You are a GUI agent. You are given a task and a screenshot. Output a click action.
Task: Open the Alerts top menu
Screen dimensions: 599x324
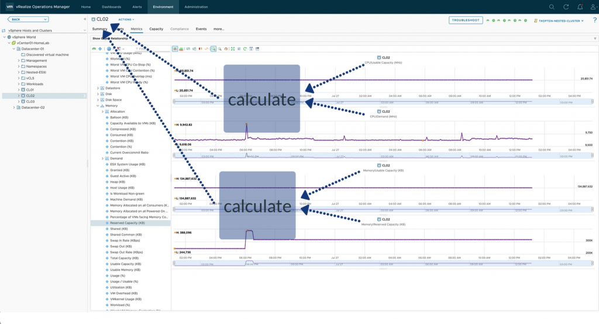coord(137,7)
